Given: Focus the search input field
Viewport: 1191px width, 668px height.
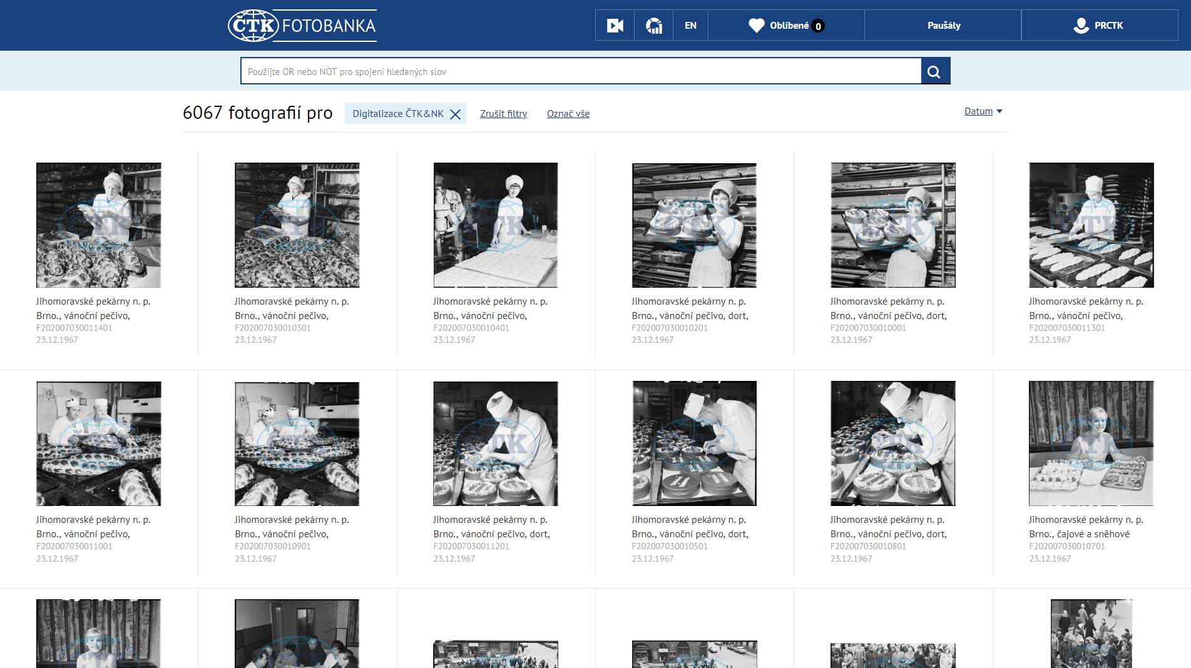Looking at the screenshot, I should [581, 71].
